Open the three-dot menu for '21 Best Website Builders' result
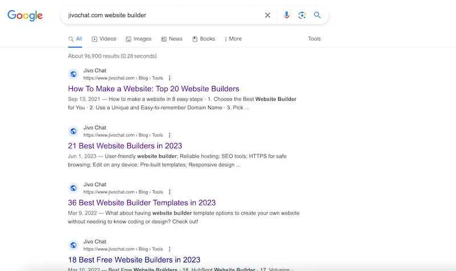This screenshot has width=456, height=271. pyautogui.click(x=169, y=135)
